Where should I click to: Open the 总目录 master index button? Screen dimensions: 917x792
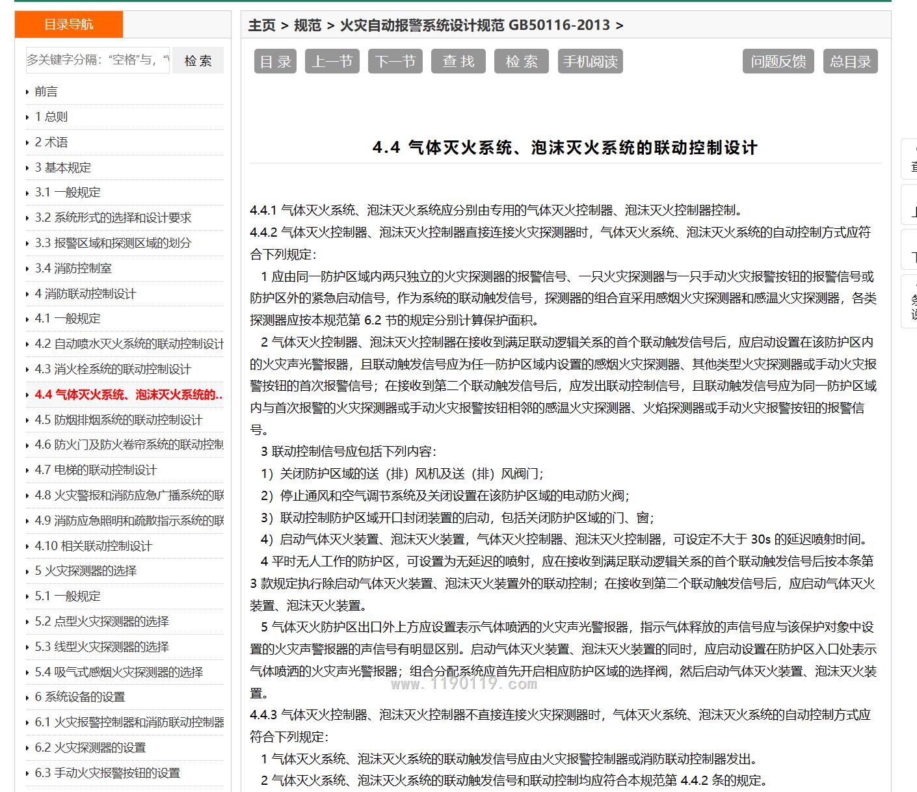tap(851, 62)
